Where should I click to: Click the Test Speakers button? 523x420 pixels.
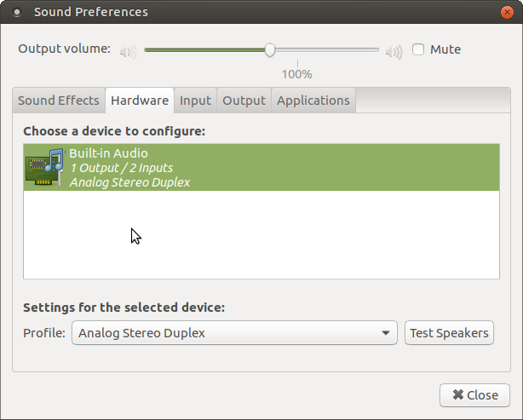coord(449,332)
